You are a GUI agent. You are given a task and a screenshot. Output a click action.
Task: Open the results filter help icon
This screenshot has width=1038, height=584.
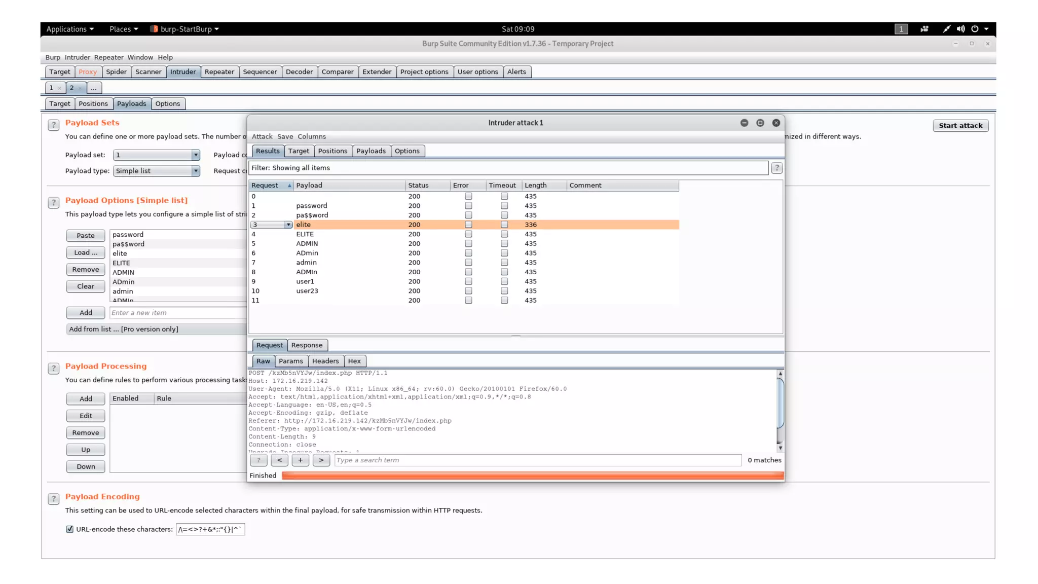click(776, 168)
